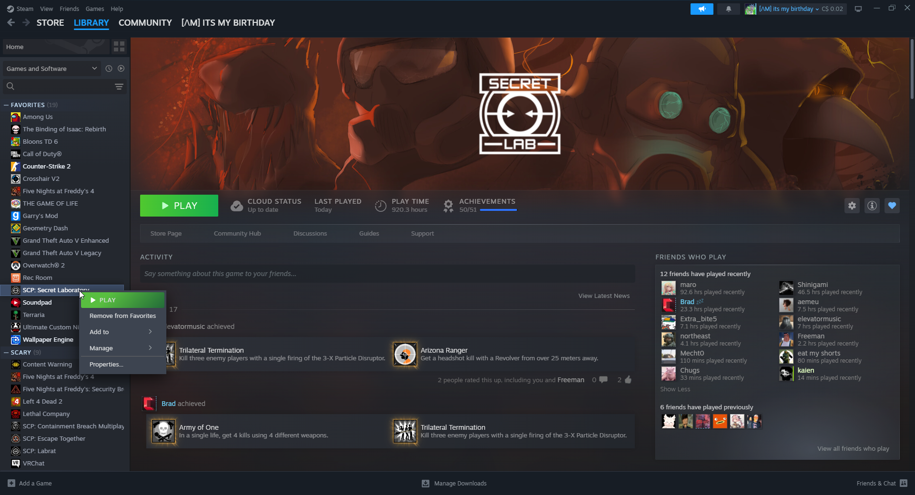Open the Friends & Chat icon
Screen dimensions: 915x495
pyautogui.click(x=904, y=483)
